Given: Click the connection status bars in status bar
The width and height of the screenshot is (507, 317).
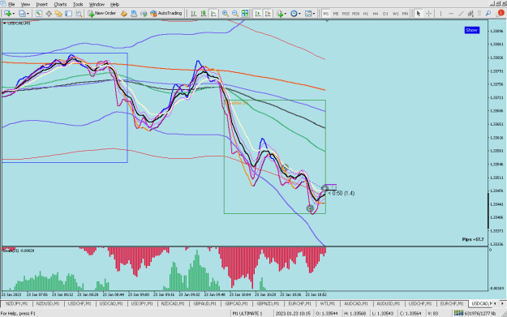Looking at the screenshot, I should [x=458, y=313].
